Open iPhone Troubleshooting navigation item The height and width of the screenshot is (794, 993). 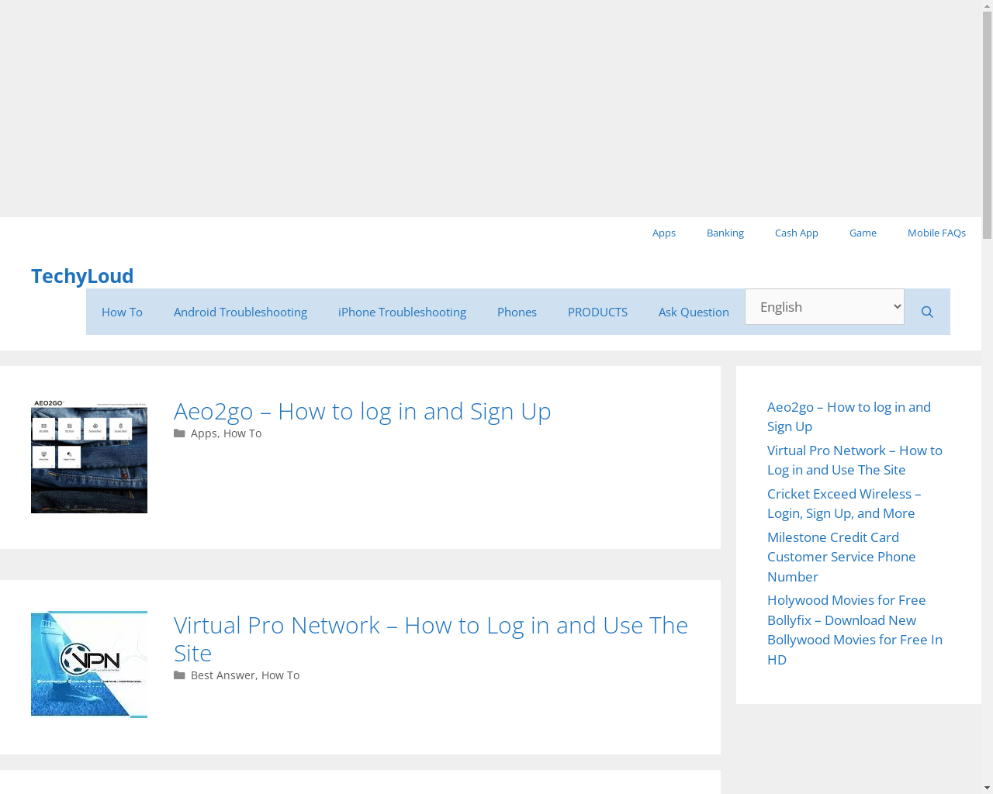click(402, 312)
